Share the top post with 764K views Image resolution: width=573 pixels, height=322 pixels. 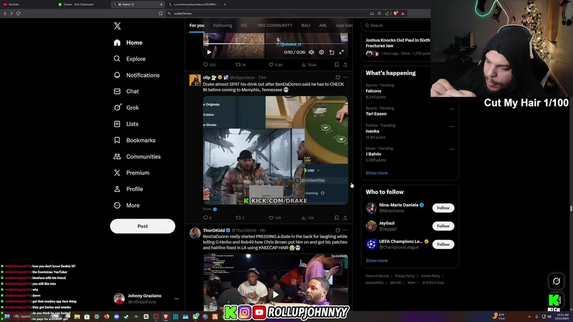(345, 65)
